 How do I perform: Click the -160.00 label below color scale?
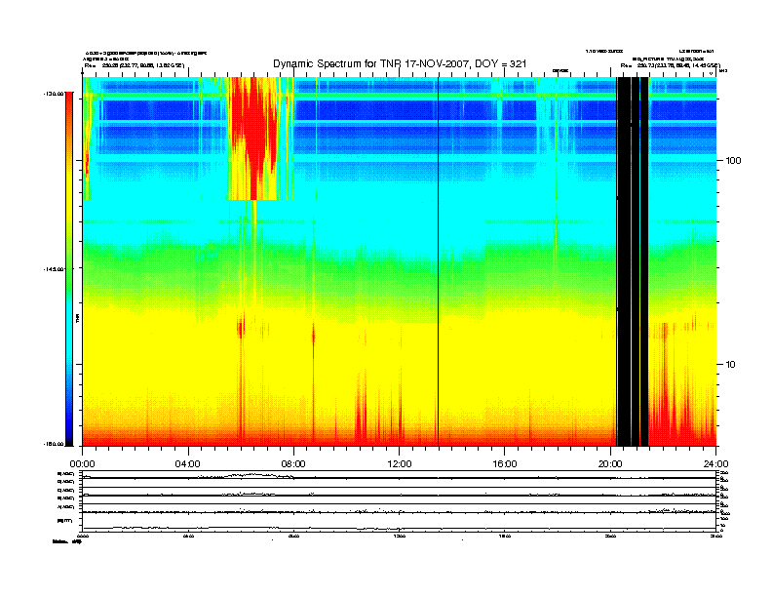click(54, 444)
